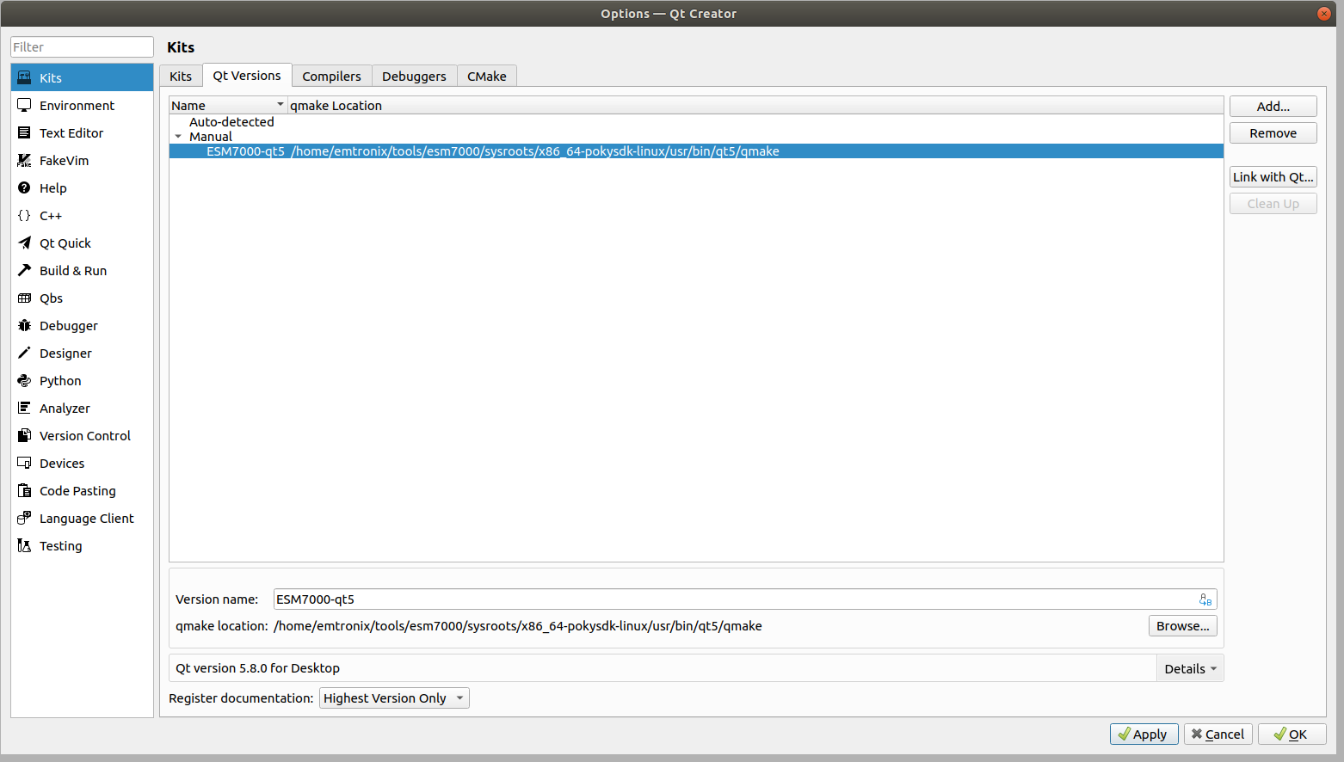Select the Build & Run hammer icon
The image size is (1344, 762).
(x=24, y=270)
